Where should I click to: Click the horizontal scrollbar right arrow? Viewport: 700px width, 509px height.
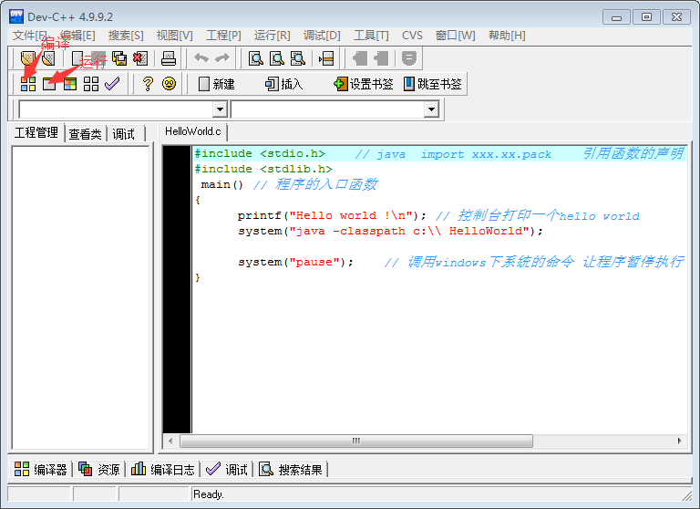pyautogui.click(x=679, y=441)
